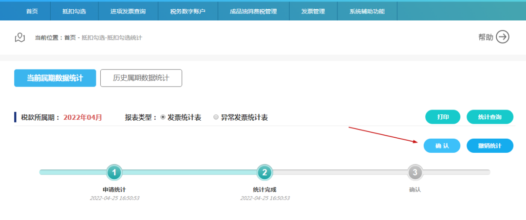Select the 发票统计表 radio button
The height and width of the screenshot is (220, 526).
(163, 117)
